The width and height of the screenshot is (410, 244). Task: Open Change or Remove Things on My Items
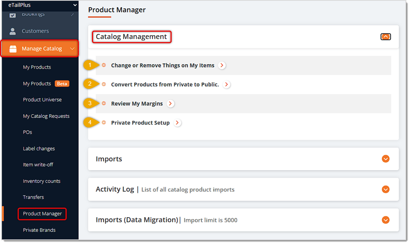pyautogui.click(x=163, y=66)
